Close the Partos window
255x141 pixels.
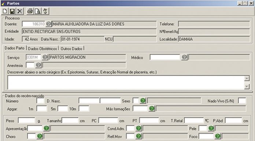point(251,3)
